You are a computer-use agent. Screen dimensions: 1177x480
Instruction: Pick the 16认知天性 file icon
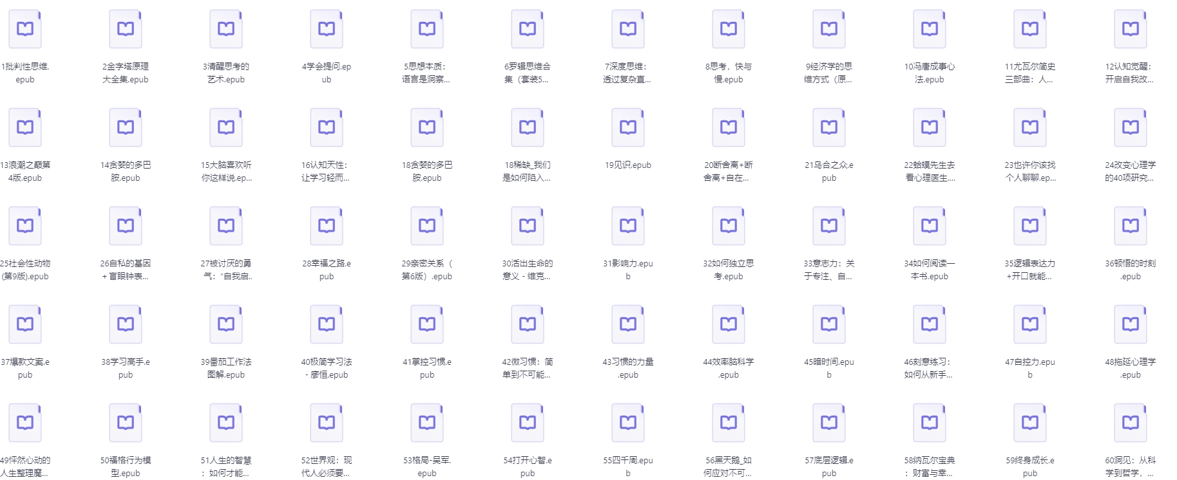(327, 127)
